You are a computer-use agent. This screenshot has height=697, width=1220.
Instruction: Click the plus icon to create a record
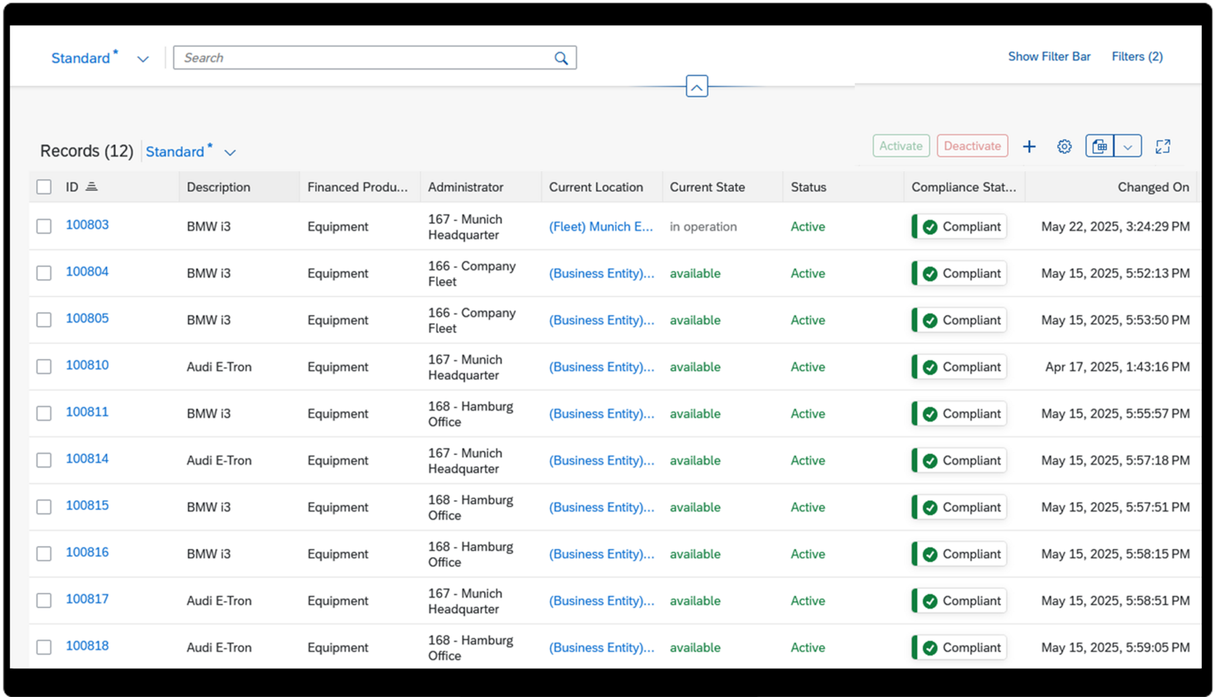click(x=1029, y=146)
